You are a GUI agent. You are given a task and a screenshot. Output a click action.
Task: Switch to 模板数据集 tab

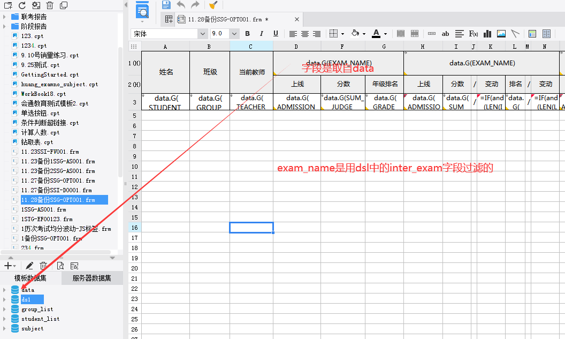click(x=30, y=278)
